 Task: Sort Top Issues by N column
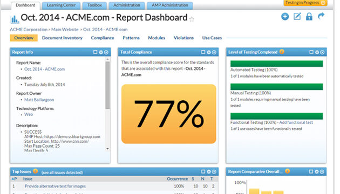[202, 179]
